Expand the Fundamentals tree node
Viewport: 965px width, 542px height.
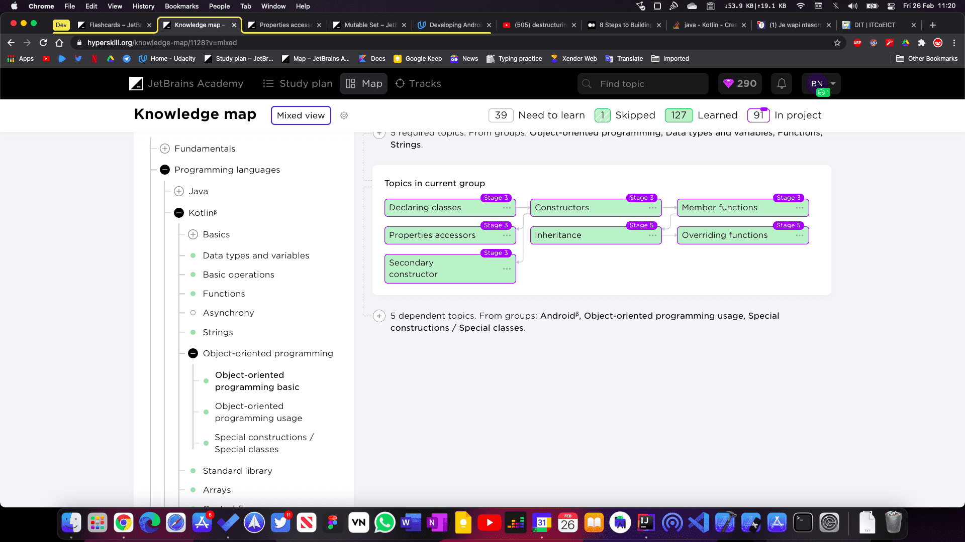pos(164,149)
